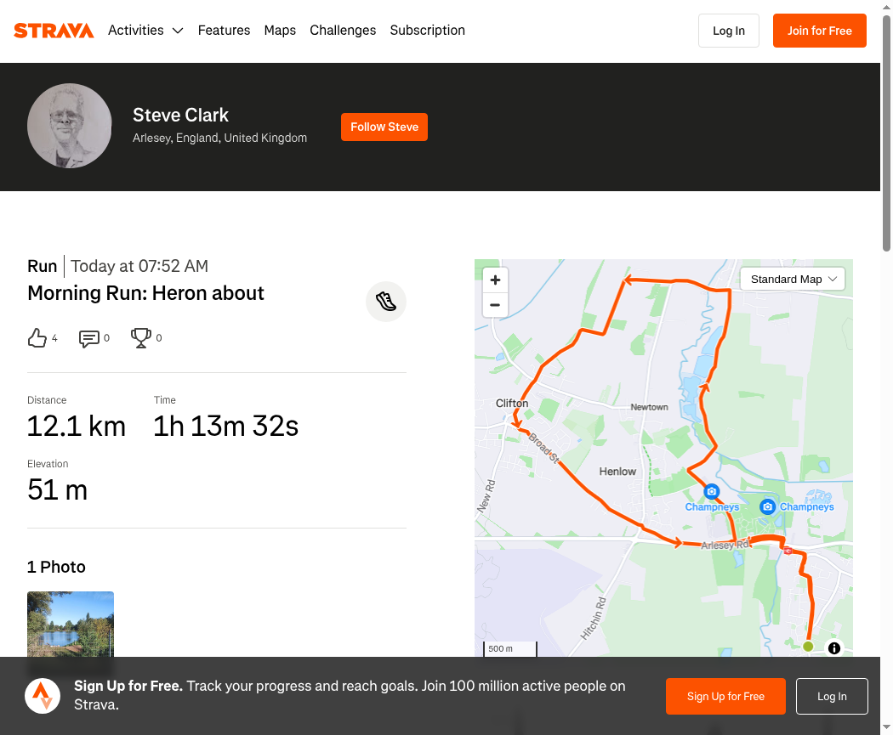
Task: Zoom in on the map
Action: pos(495,280)
